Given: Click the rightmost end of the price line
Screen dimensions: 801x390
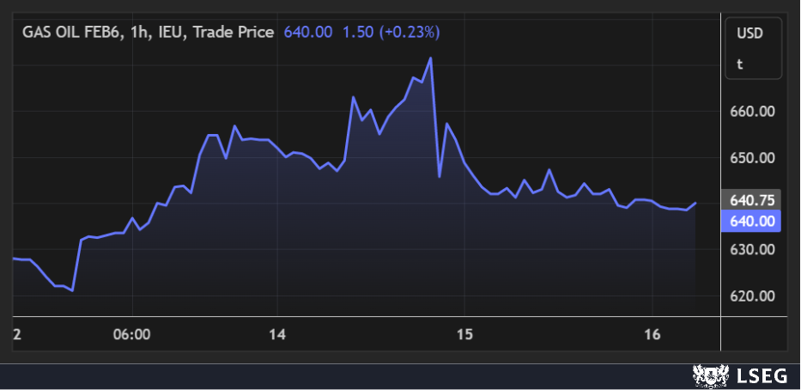Looking at the screenshot, I should pyautogui.click(x=695, y=203).
